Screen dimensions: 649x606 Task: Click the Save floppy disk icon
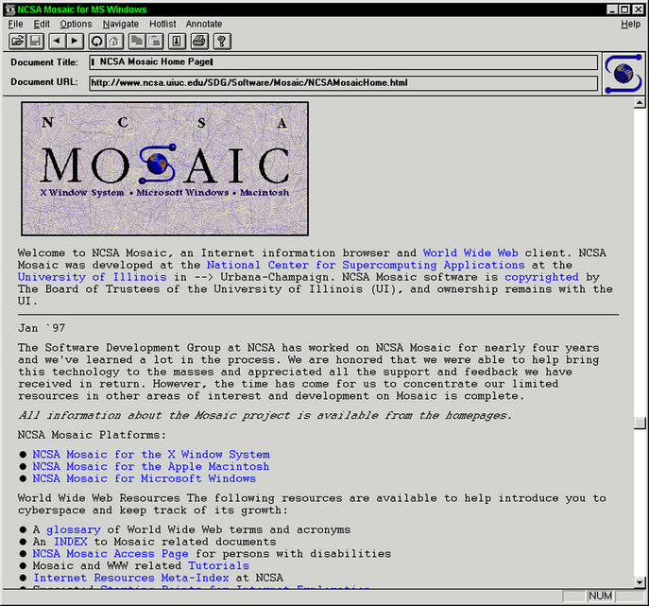click(36, 41)
